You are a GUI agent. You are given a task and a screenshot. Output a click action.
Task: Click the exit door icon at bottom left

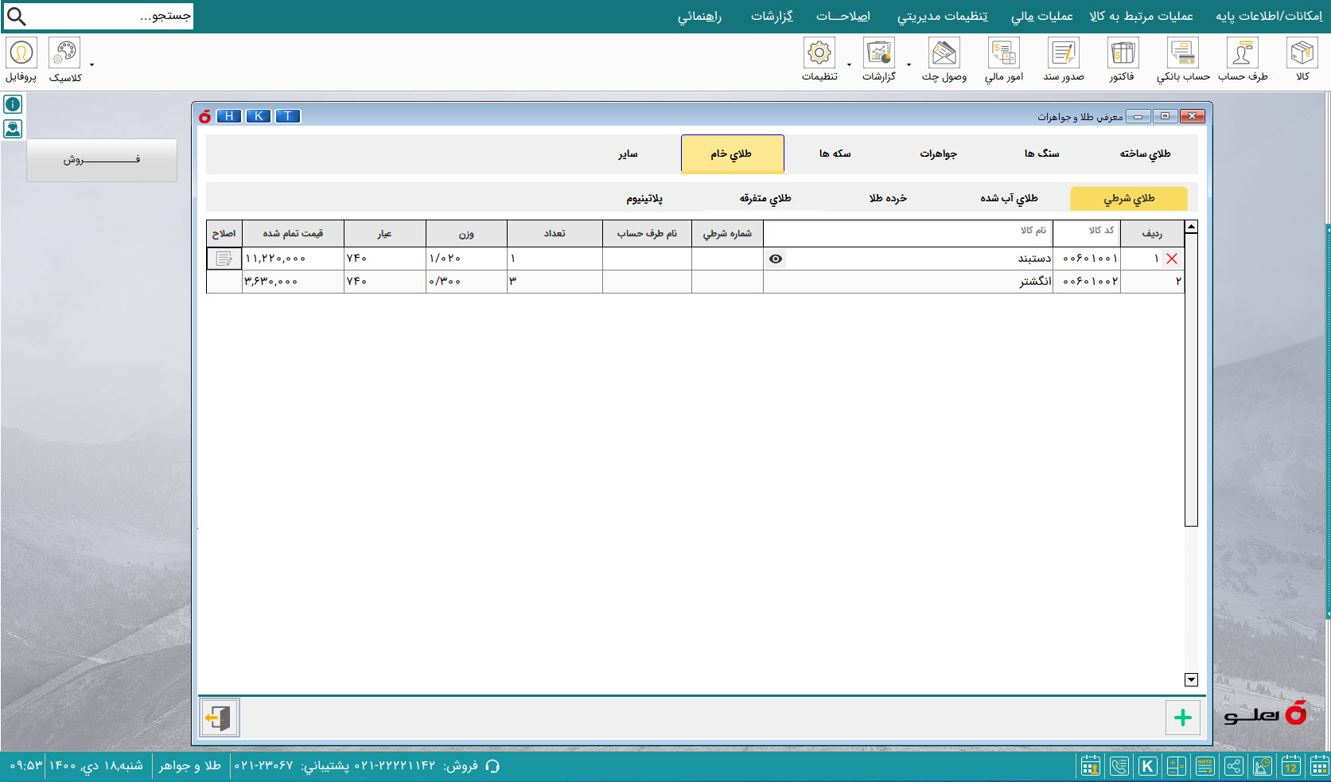(x=219, y=718)
